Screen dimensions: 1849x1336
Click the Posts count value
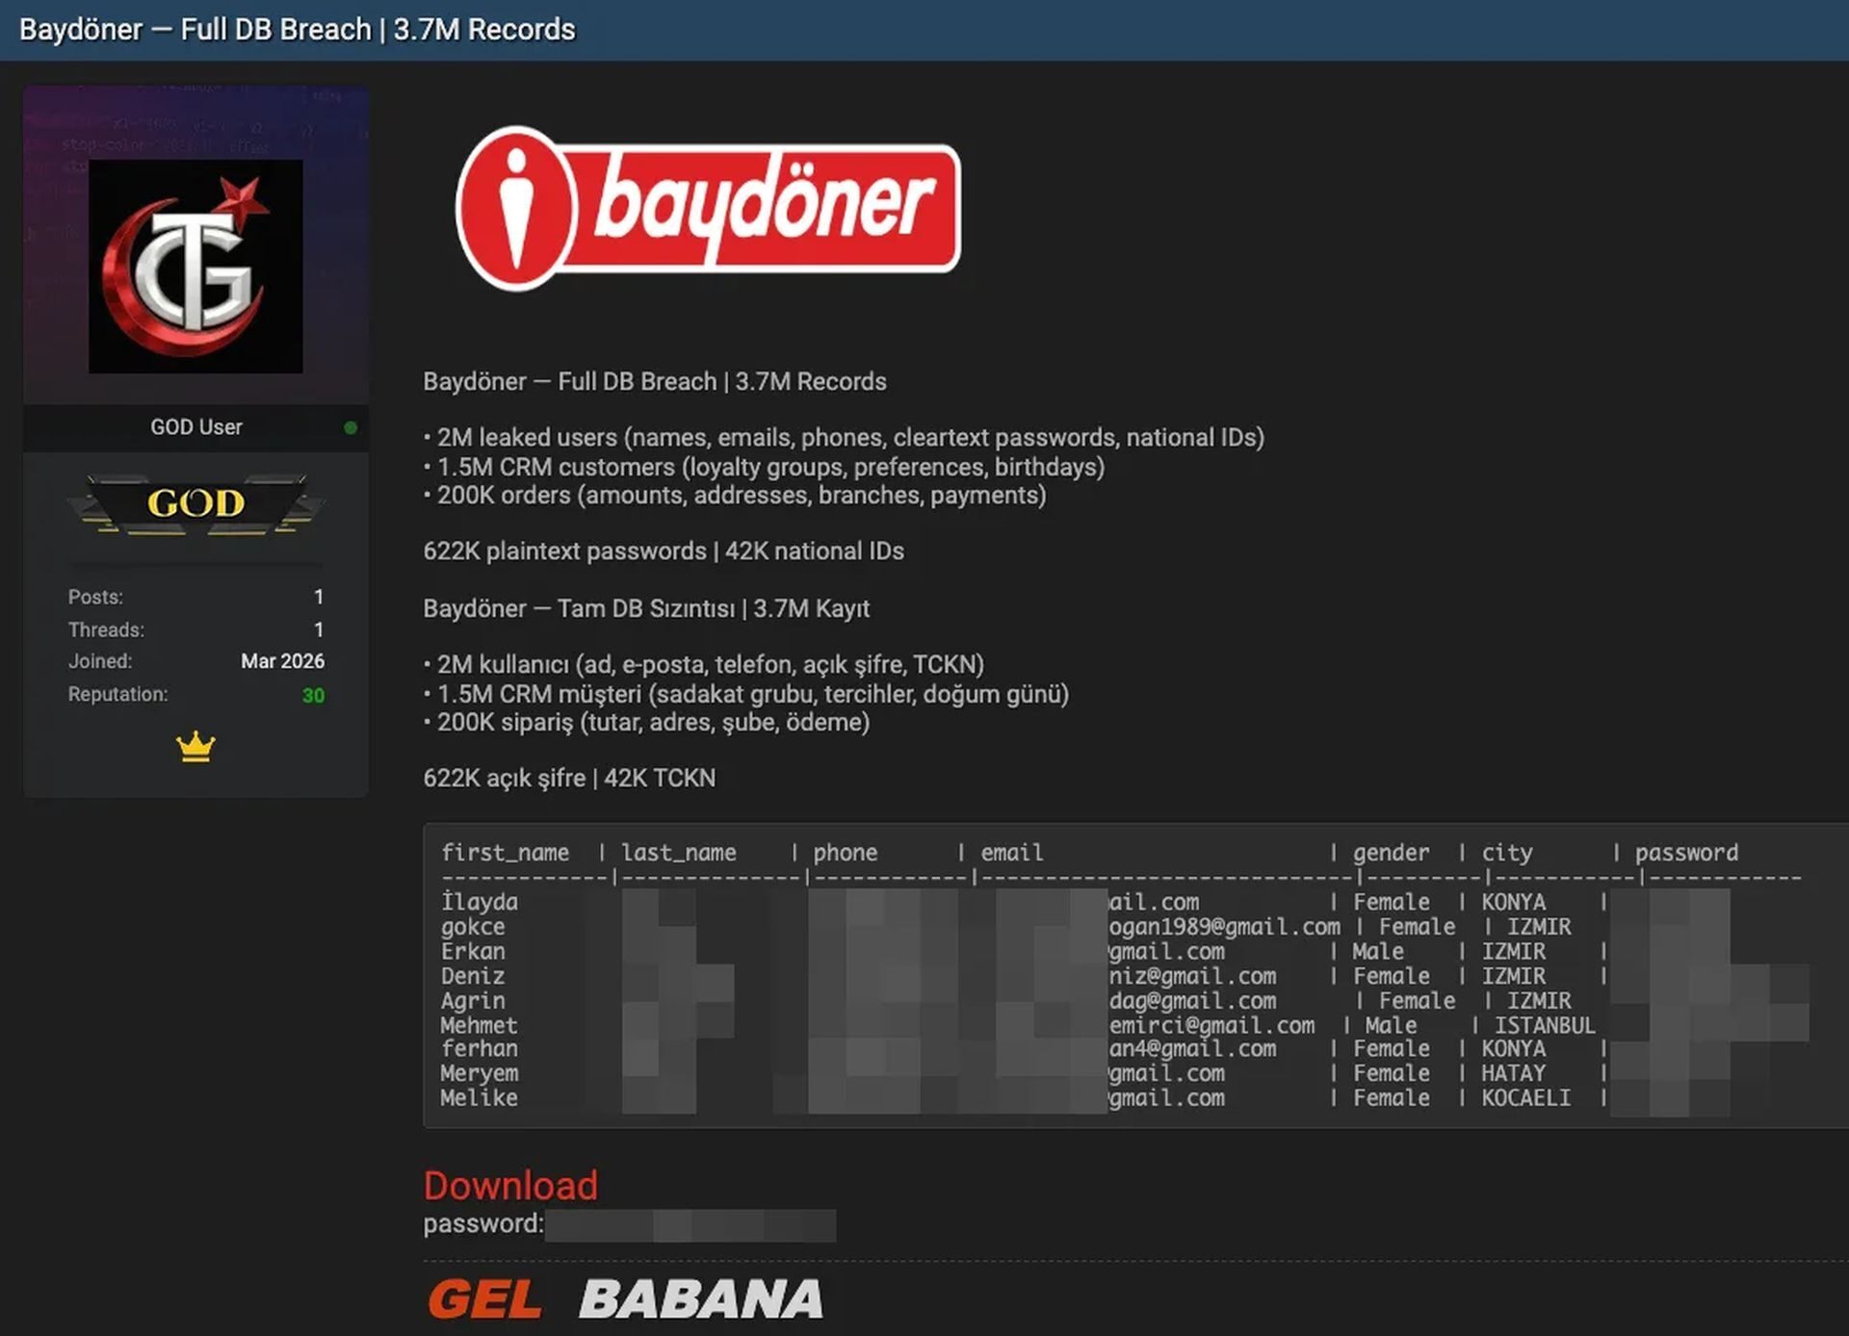[x=319, y=597]
